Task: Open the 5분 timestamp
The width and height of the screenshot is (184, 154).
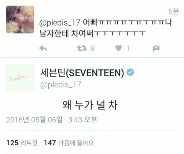Action: 174,11
